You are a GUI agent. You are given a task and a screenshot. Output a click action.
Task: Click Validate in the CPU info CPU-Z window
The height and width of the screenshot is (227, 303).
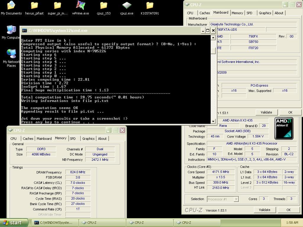(265, 210)
